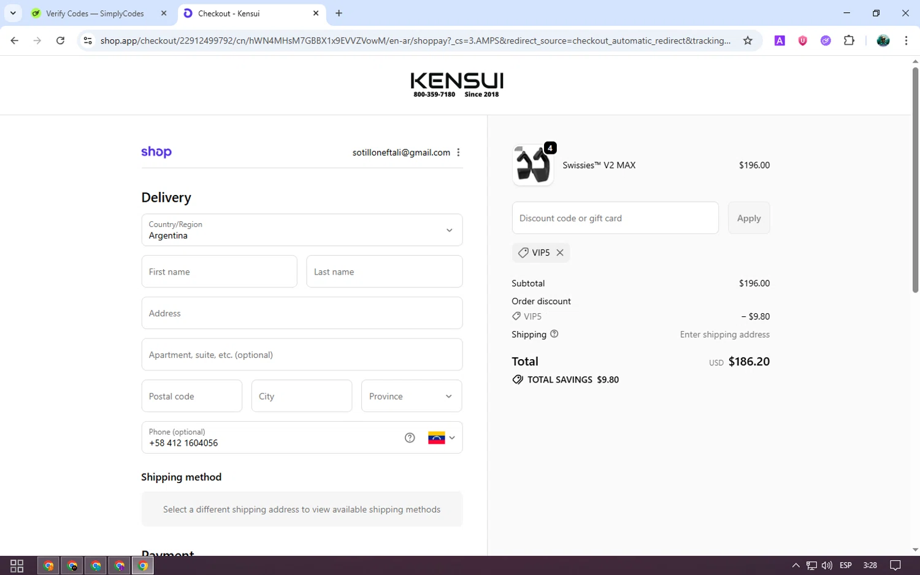Click the Address field
Image resolution: width=920 pixels, height=575 pixels.
[302, 313]
